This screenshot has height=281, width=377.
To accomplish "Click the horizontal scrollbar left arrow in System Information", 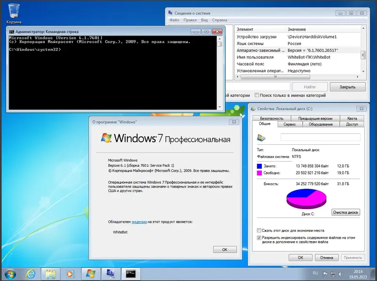I will coord(238,77).
